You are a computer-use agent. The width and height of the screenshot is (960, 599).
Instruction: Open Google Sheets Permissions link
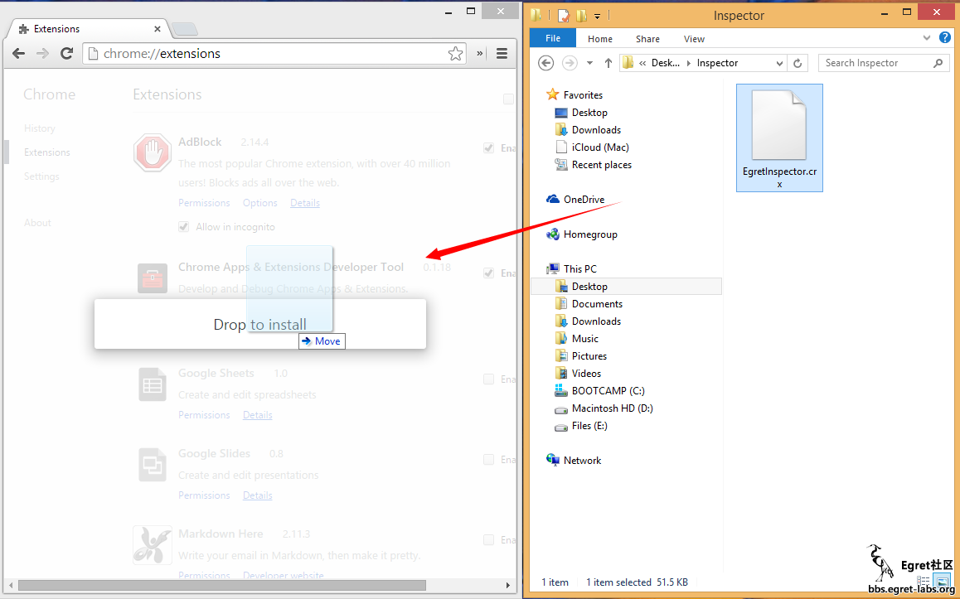pos(204,415)
